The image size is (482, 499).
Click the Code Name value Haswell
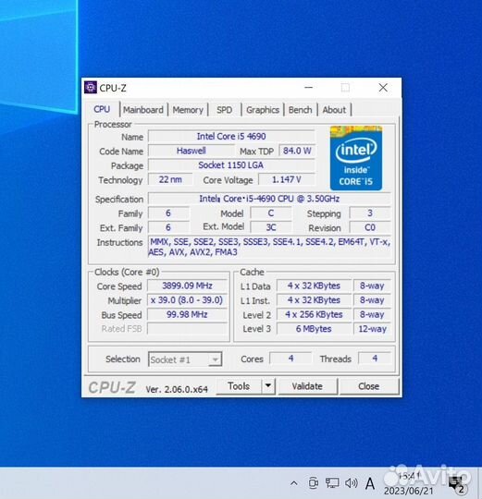tap(192, 151)
